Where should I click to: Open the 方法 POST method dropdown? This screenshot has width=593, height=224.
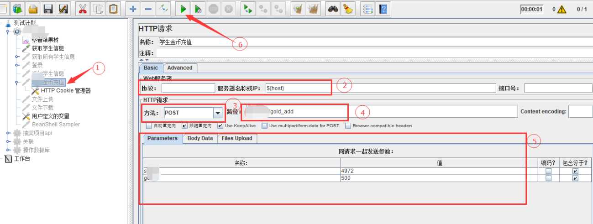pyautogui.click(x=218, y=113)
